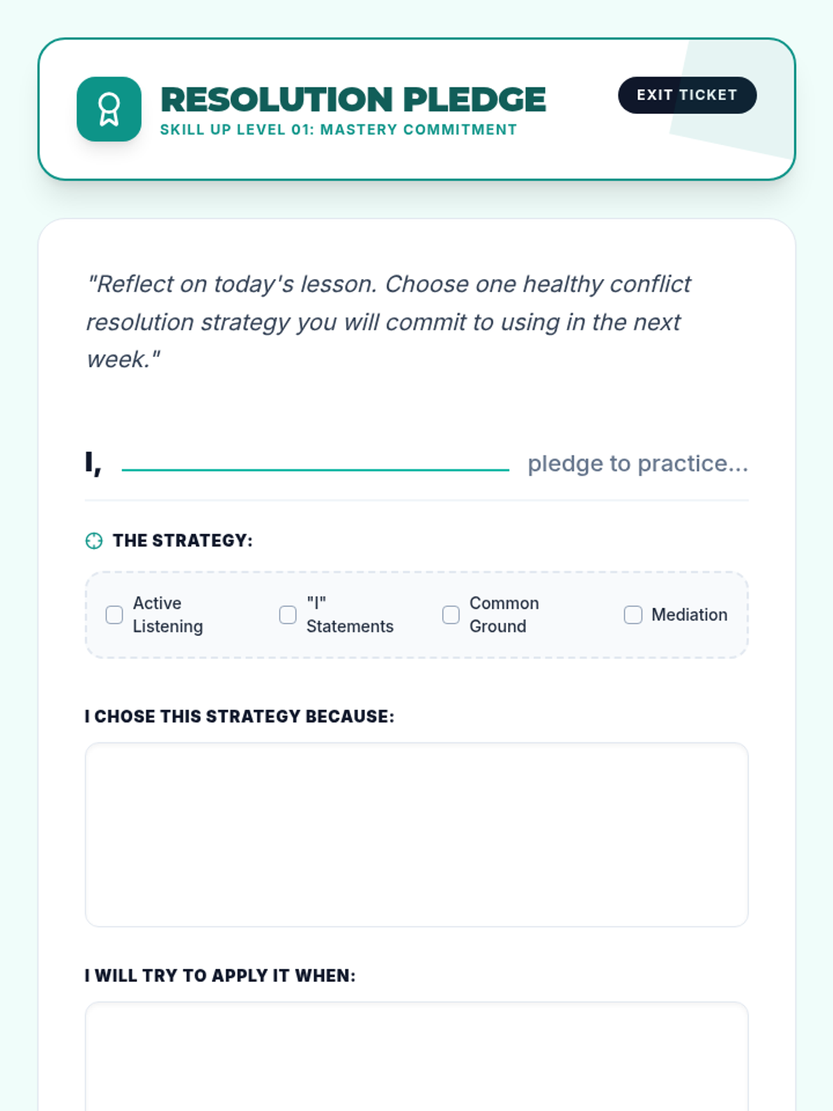Tick the "I" Statements checkbox
Viewport: 833px width, 1111px height.
[x=287, y=615]
